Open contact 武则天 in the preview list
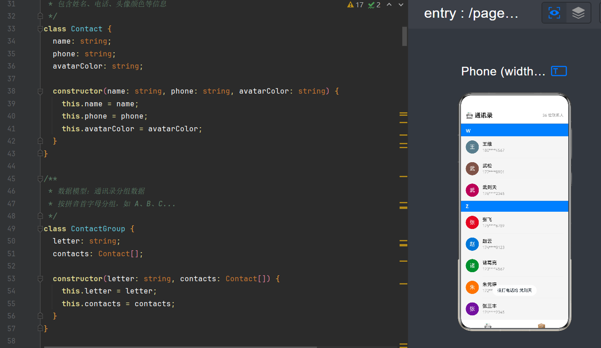601x348 pixels. click(x=515, y=190)
